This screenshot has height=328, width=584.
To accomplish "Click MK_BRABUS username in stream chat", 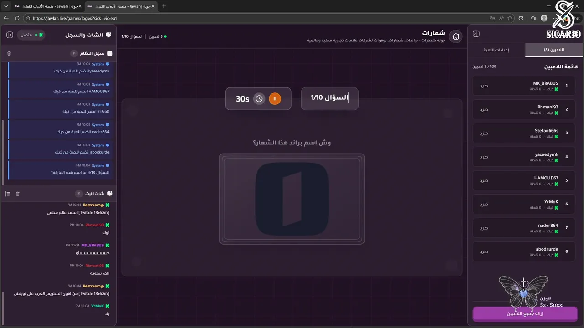I will [x=93, y=245].
